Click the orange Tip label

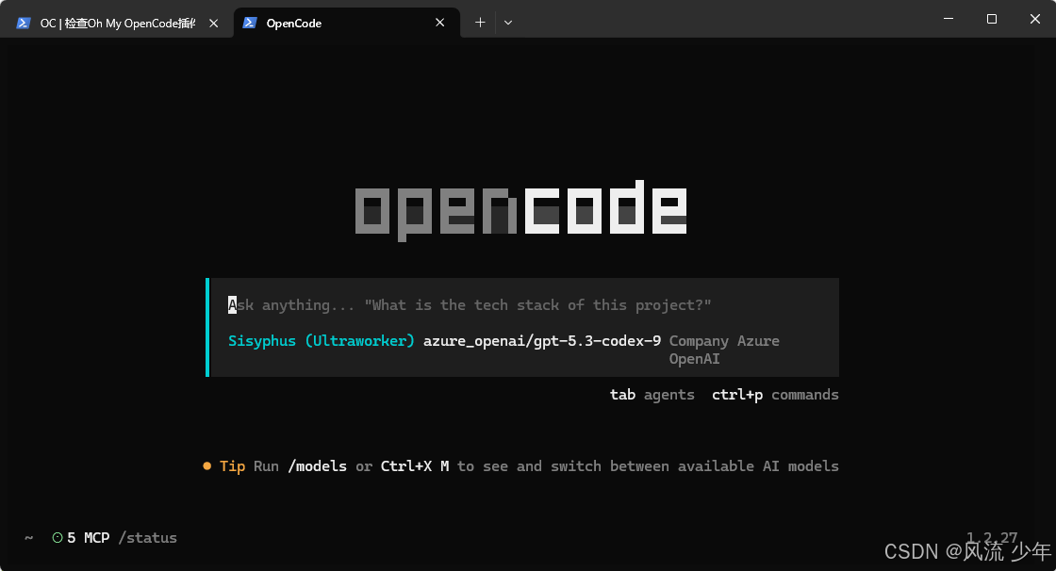pos(232,466)
